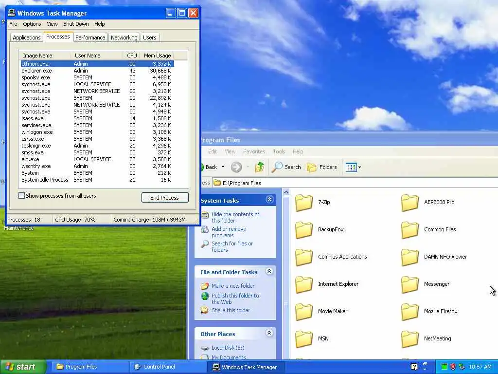Open the Shut Down menu
Image resolution: width=498 pixels, height=374 pixels.
76,24
